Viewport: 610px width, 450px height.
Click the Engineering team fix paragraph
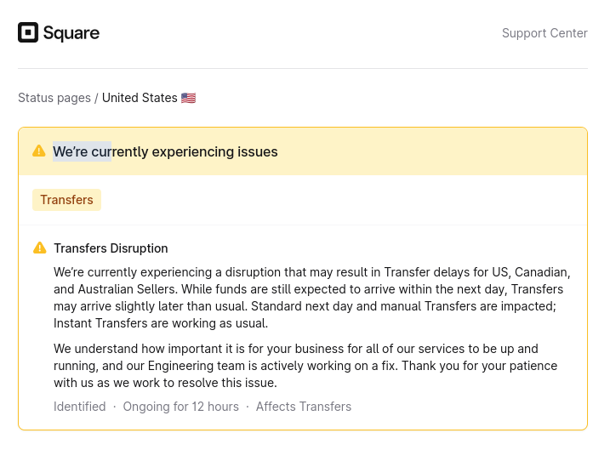pos(305,366)
